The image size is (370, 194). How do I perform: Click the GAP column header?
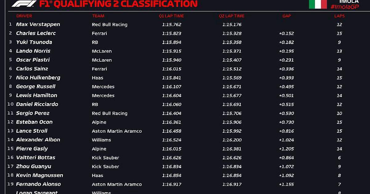tap(287, 16)
